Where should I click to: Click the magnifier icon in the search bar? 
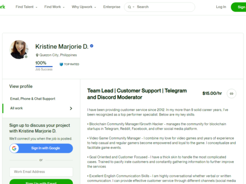pos(129,7)
